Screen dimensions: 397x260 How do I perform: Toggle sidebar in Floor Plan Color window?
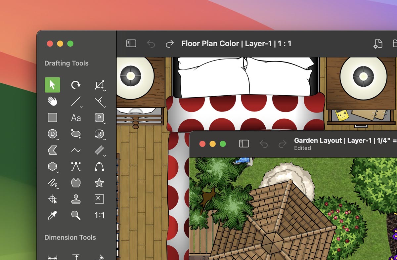coord(131,44)
